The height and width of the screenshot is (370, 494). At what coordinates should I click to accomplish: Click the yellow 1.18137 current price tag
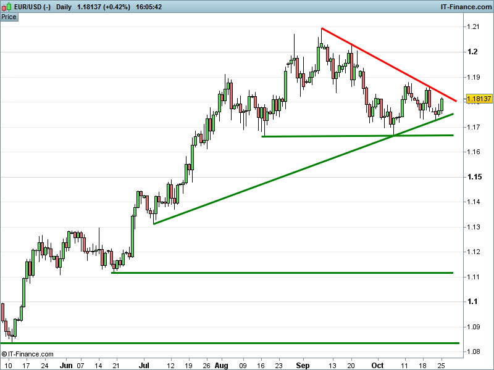479,99
